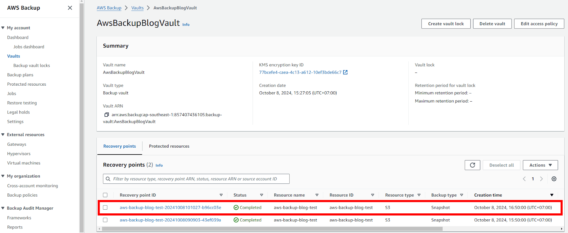Focus the recovery points filter field
The width and height of the screenshot is (568, 233).
196,179
